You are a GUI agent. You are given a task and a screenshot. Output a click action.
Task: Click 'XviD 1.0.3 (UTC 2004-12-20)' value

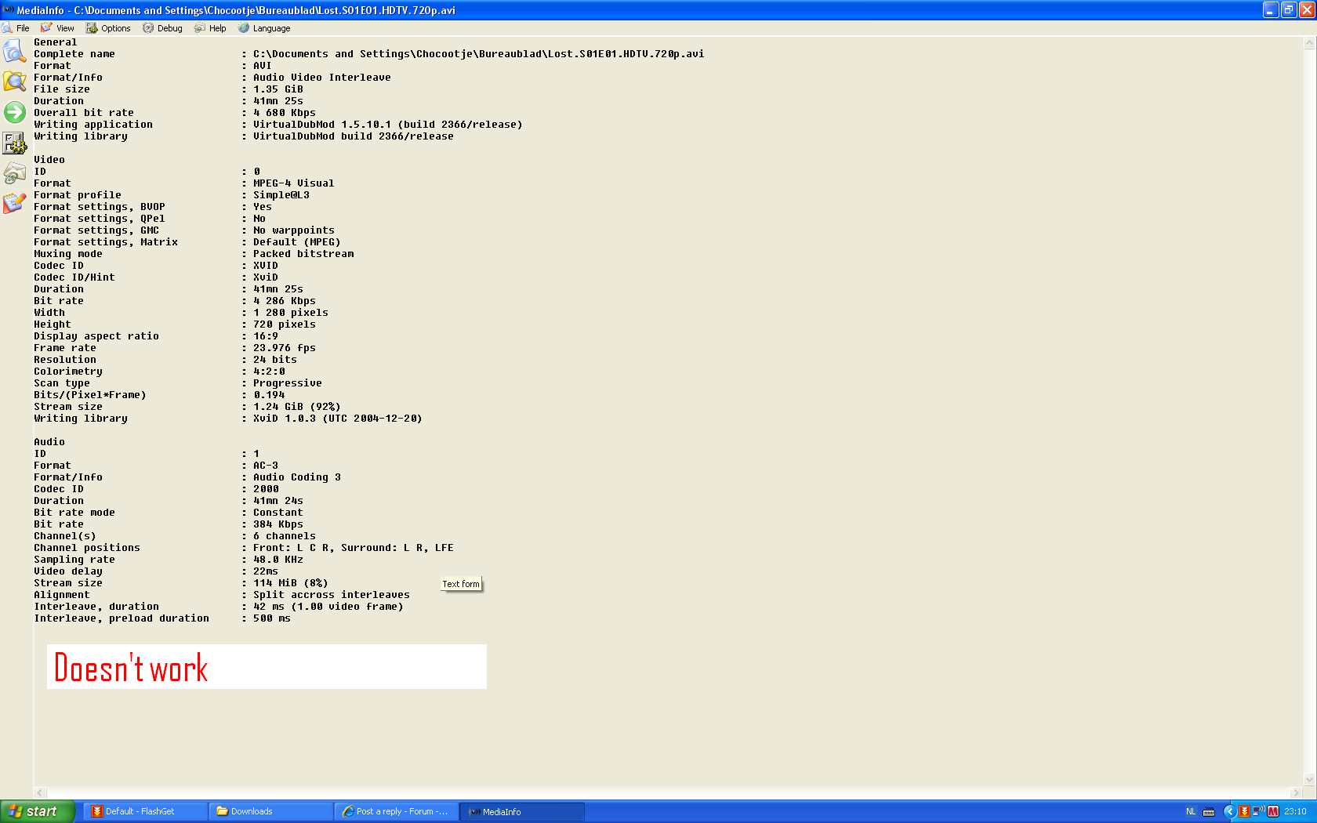coord(337,419)
